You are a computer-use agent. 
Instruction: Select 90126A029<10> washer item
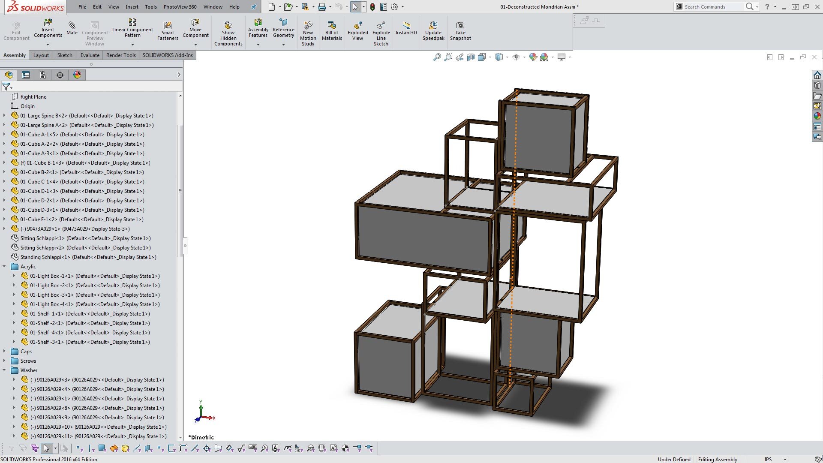coord(98,427)
